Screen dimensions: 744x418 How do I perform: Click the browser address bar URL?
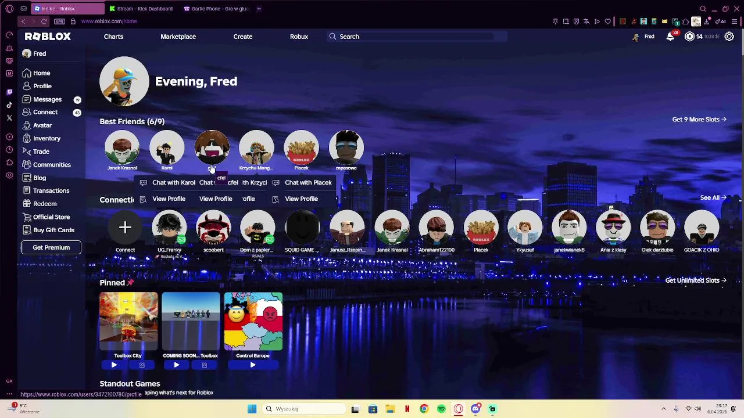coord(109,21)
